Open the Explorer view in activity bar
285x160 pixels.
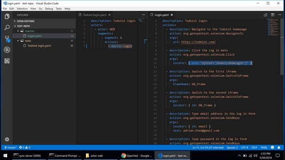coord(7,16)
